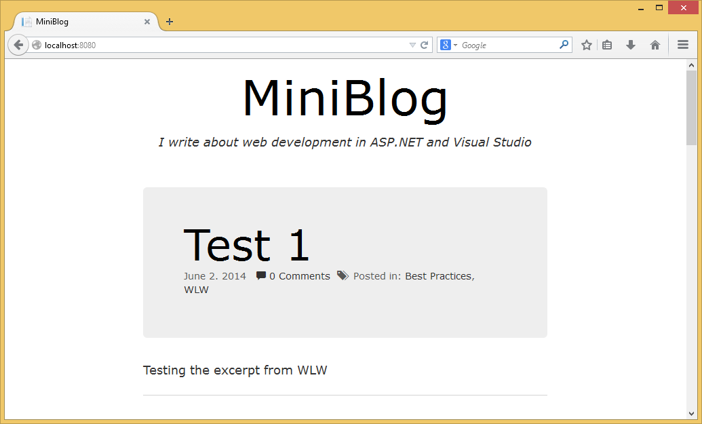The width and height of the screenshot is (702, 424).
Task: Open the WLW category link
Action: pyautogui.click(x=195, y=289)
